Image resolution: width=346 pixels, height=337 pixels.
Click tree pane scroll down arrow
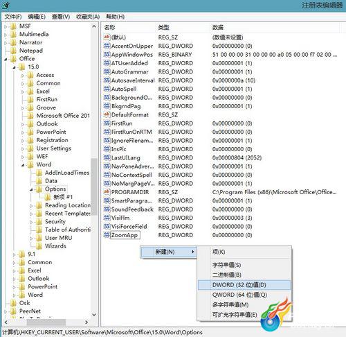94,315
